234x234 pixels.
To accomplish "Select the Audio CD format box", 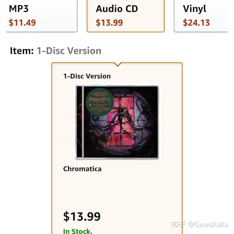I will point(126,16).
